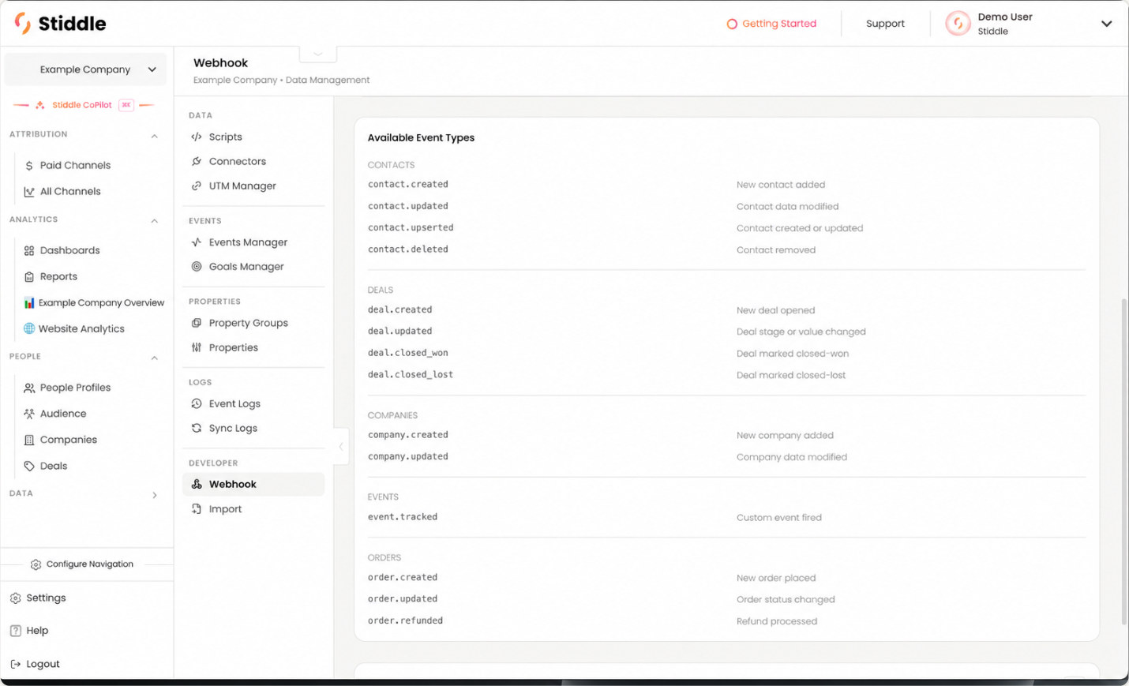Open Events Manager menu item
Viewport: 1129px width, 686px height.
click(253, 242)
